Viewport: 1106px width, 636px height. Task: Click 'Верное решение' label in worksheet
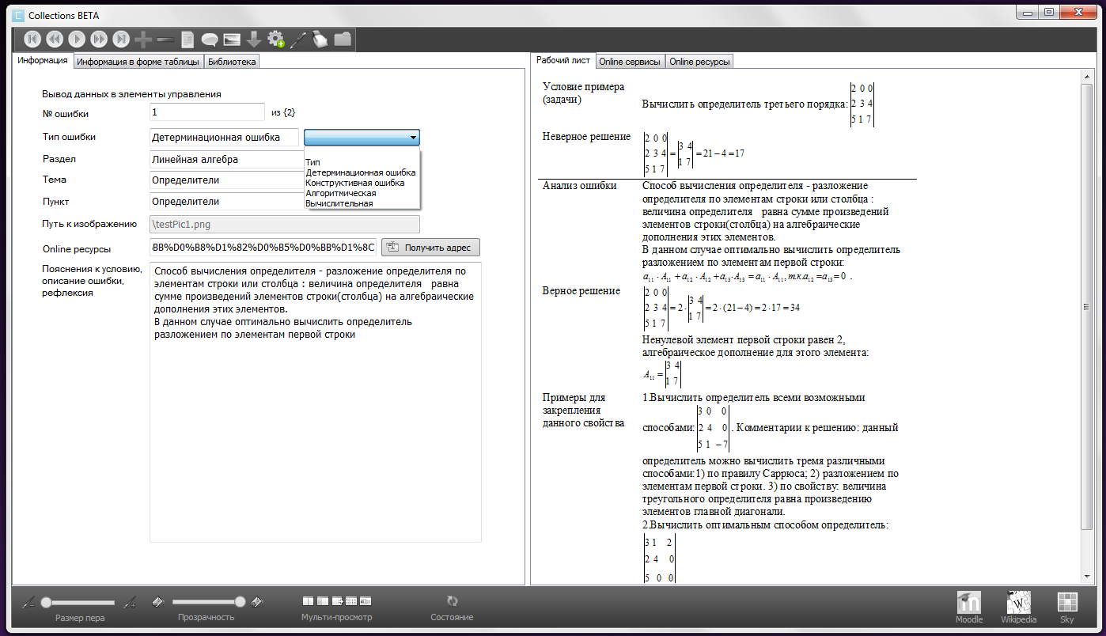[x=581, y=290]
